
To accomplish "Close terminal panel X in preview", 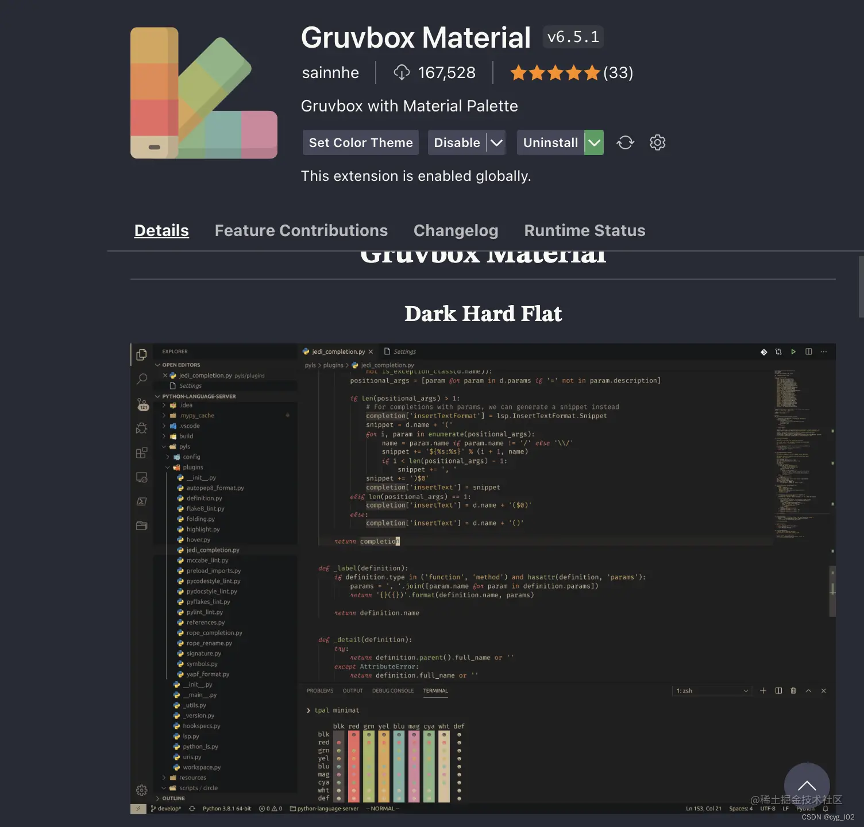I will coord(824,691).
